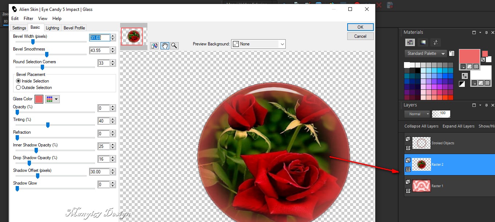The image size is (495, 222).
Task: Adjust Tinting value with spinner arrows
Action: pyautogui.click(x=113, y=121)
